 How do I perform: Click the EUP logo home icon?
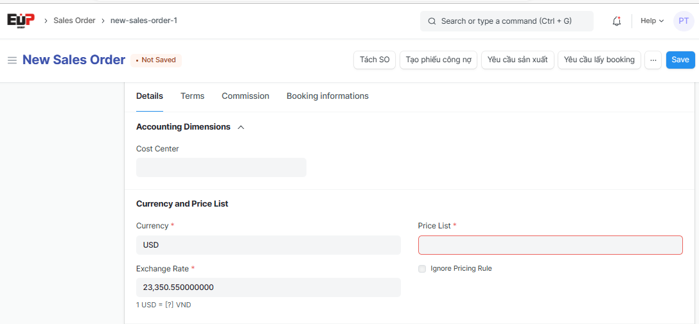[21, 21]
